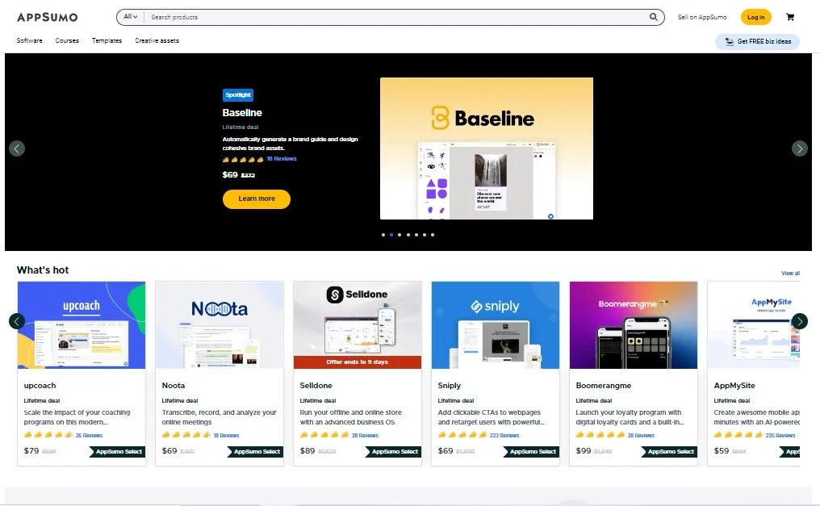Click the What's hot heading
This screenshot has width=820, height=506.
click(43, 270)
